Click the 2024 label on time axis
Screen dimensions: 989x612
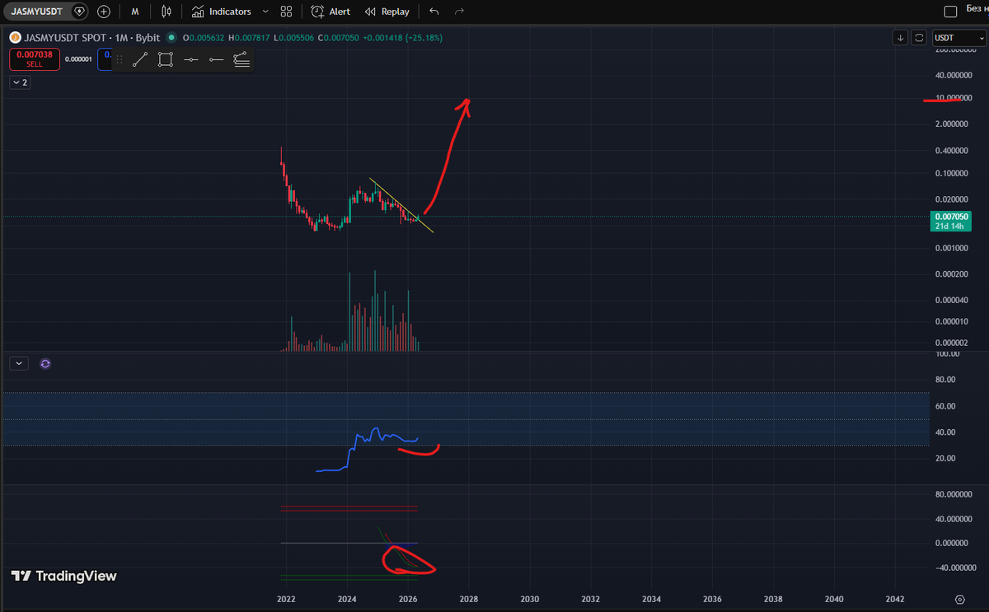tap(347, 599)
